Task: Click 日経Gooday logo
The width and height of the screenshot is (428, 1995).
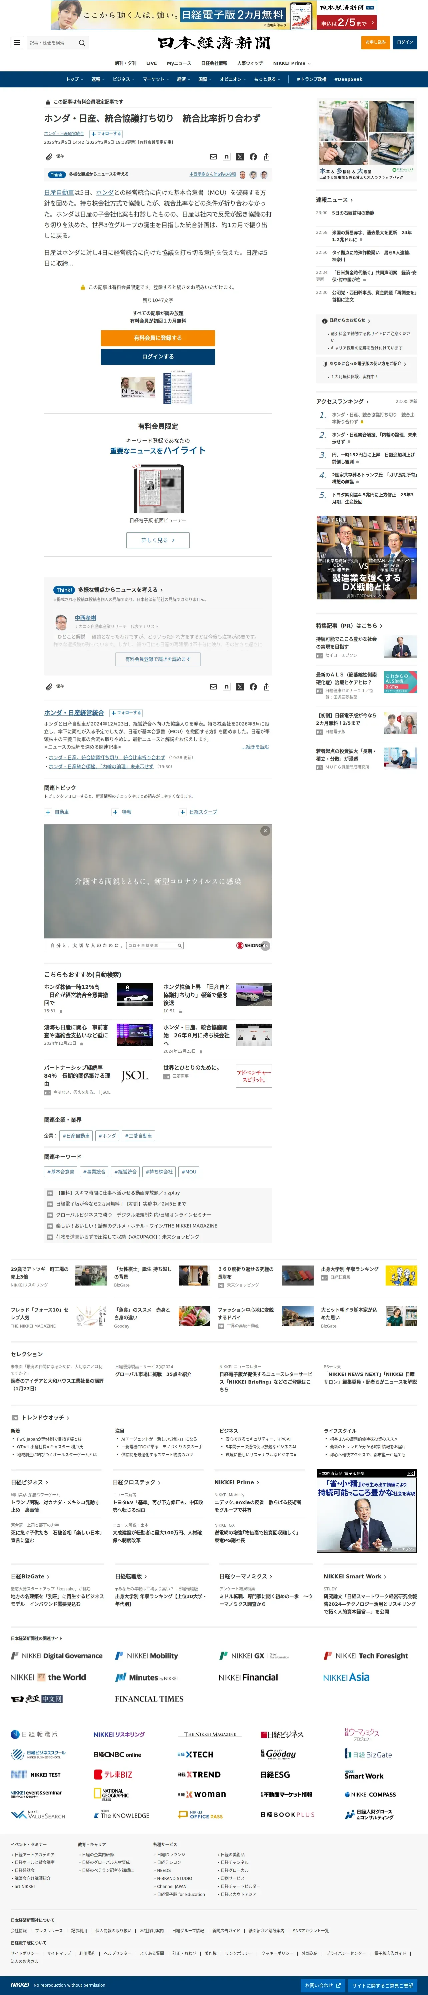Action: click(279, 1754)
